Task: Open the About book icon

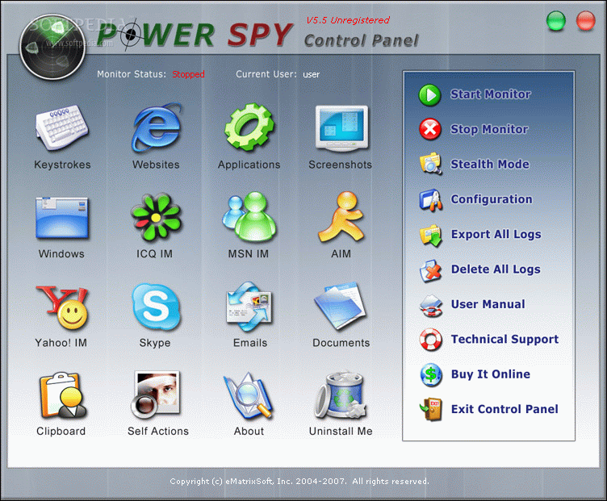Action: 249,395
